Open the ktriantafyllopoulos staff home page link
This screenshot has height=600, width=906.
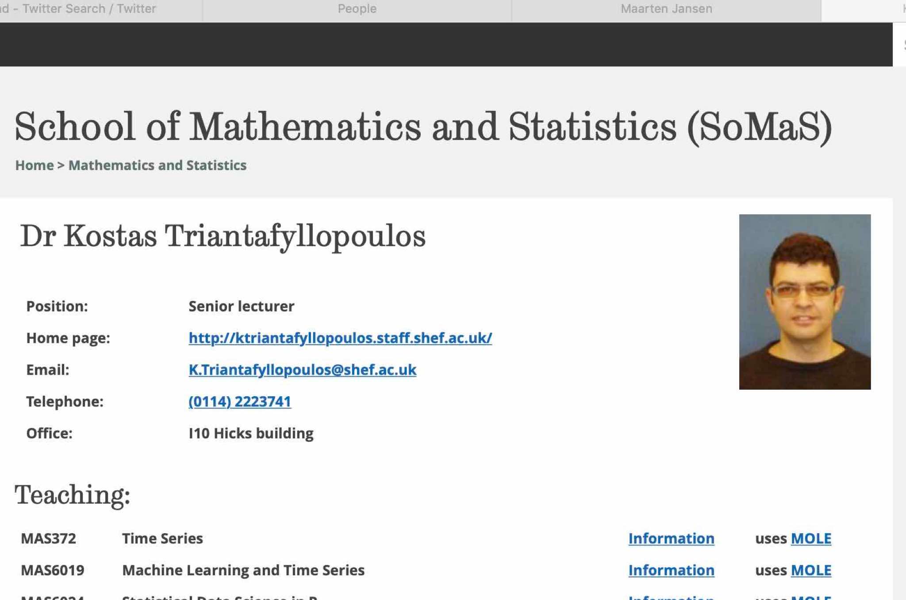pos(340,338)
